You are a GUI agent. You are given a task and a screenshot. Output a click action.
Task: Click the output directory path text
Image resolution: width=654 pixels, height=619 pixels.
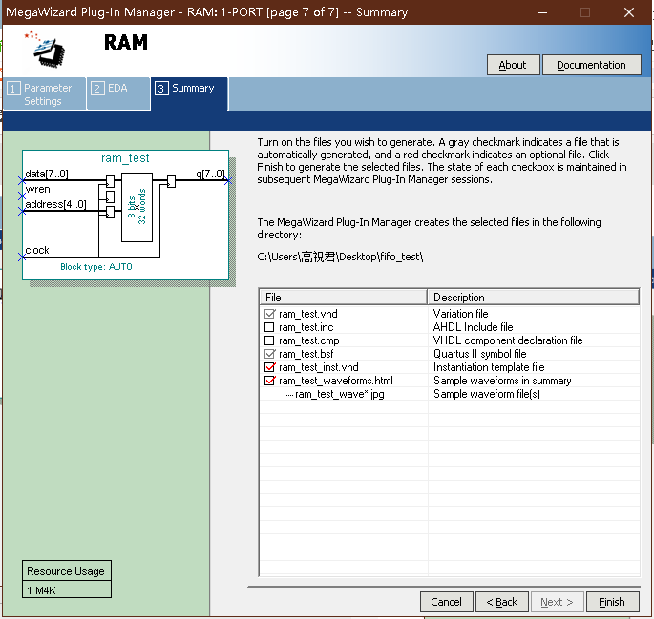[340, 257]
